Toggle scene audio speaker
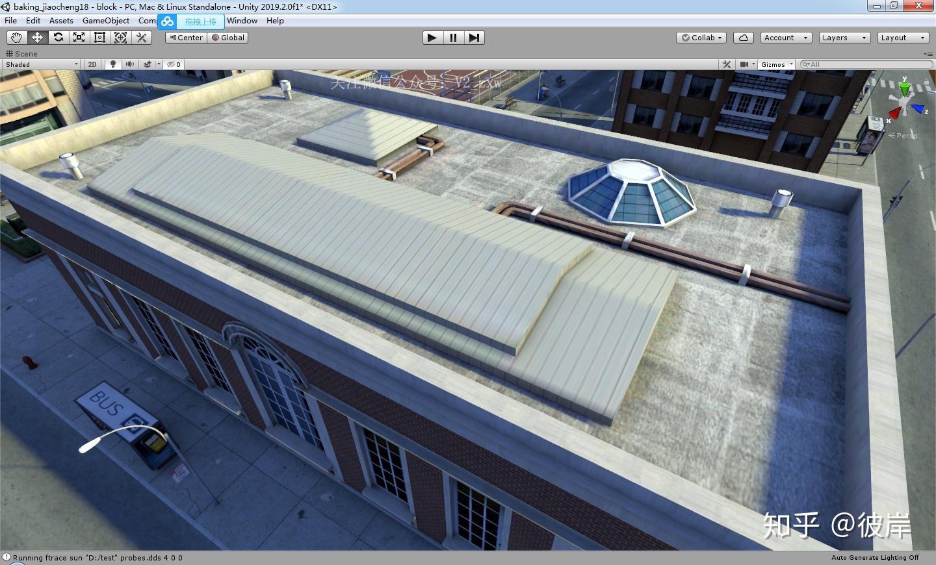This screenshot has height=565, width=936. (130, 64)
